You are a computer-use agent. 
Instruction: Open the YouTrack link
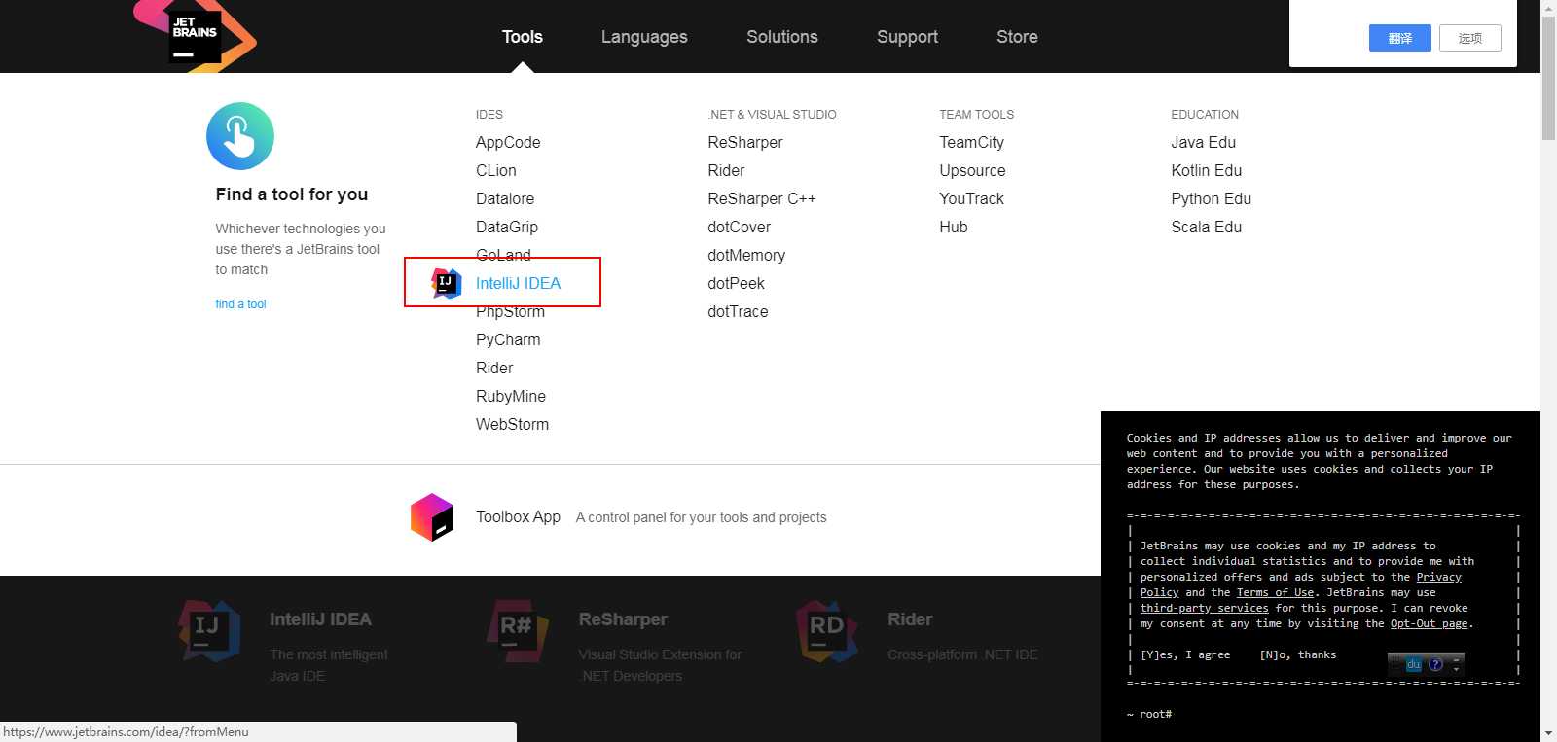click(x=971, y=198)
